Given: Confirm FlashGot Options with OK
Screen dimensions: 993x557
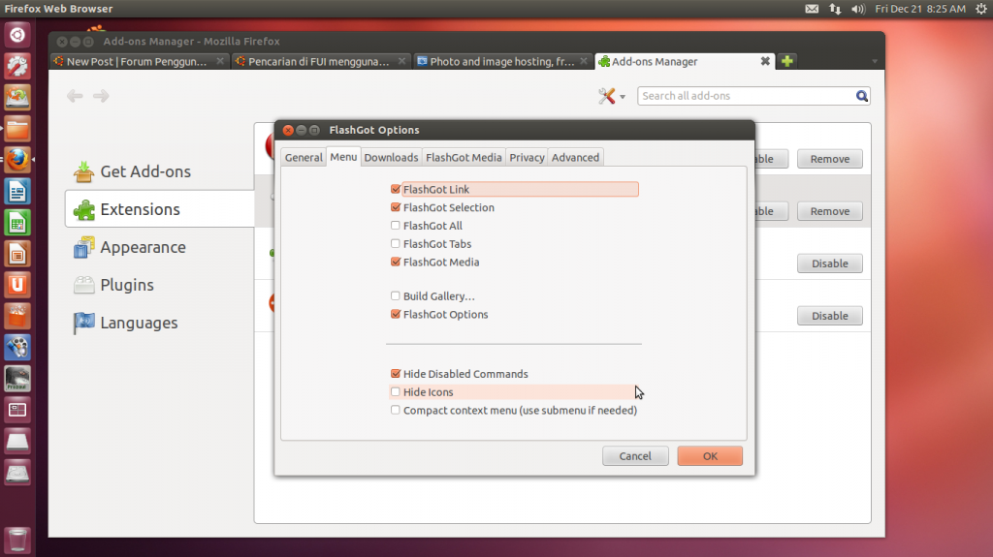Looking at the screenshot, I should tap(710, 455).
